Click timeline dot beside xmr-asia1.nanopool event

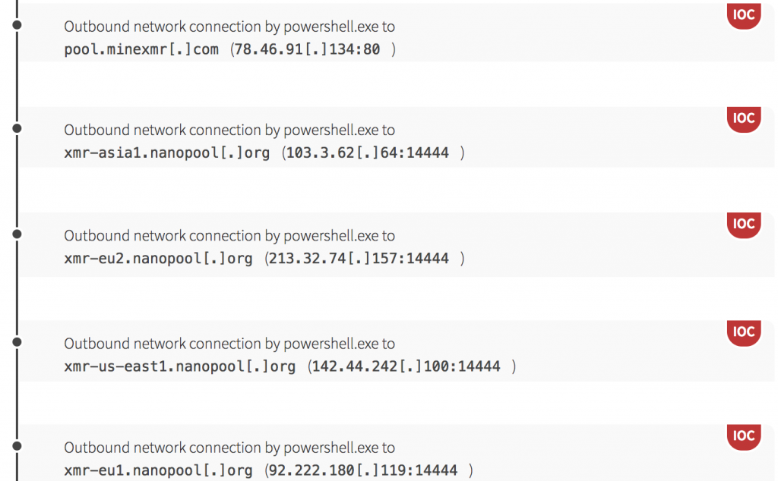(17, 129)
